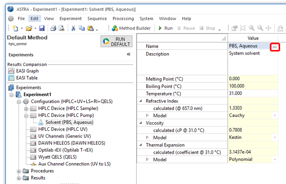
Task: Expand the Procedures folder
Action: [19, 171]
